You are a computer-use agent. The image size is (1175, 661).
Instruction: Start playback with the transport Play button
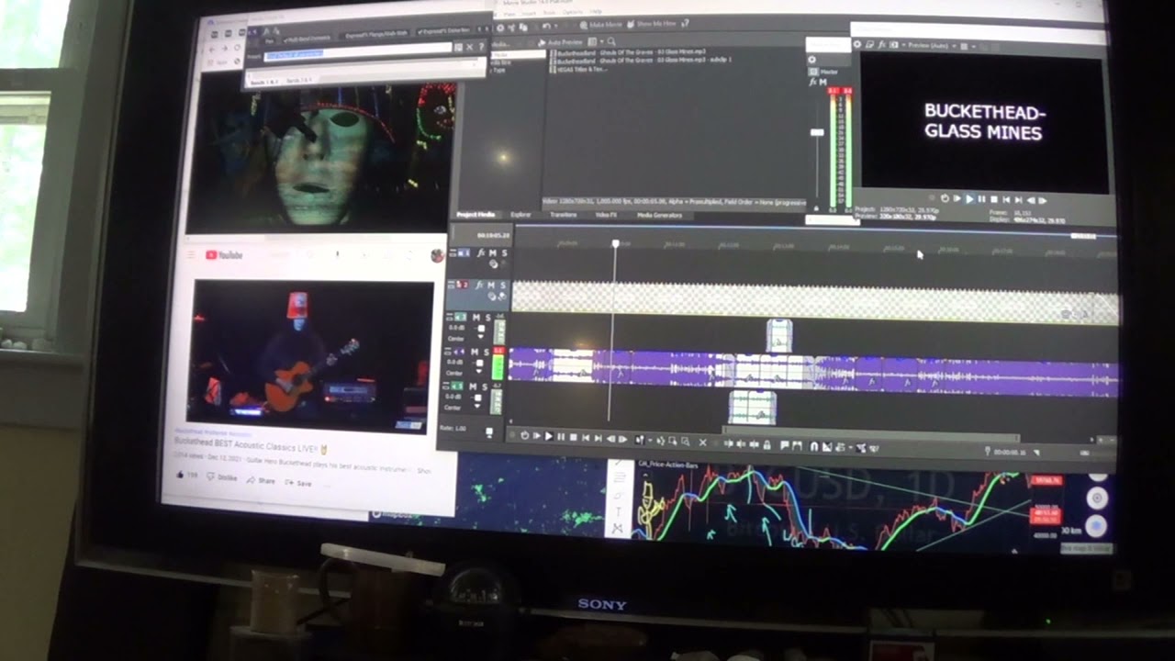coord(549,435)
